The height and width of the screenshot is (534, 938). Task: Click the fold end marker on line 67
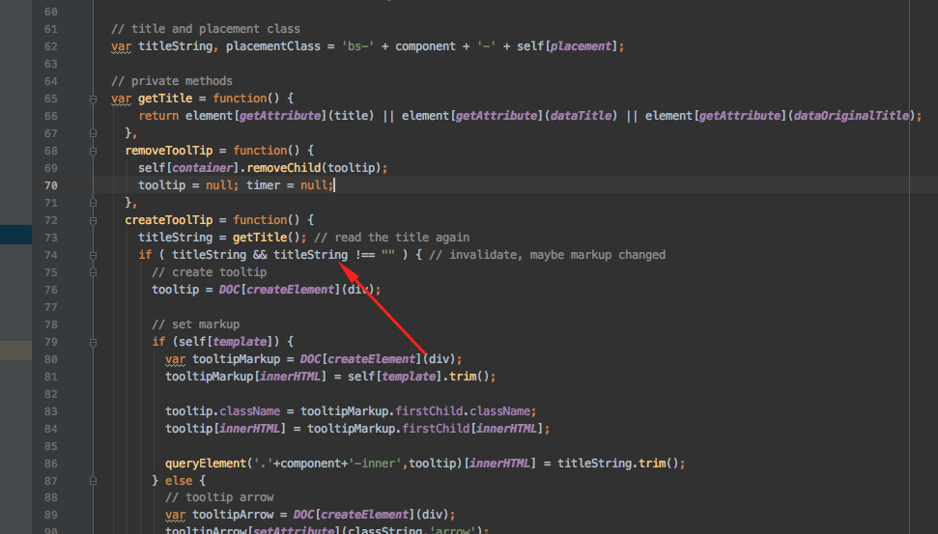94,133
